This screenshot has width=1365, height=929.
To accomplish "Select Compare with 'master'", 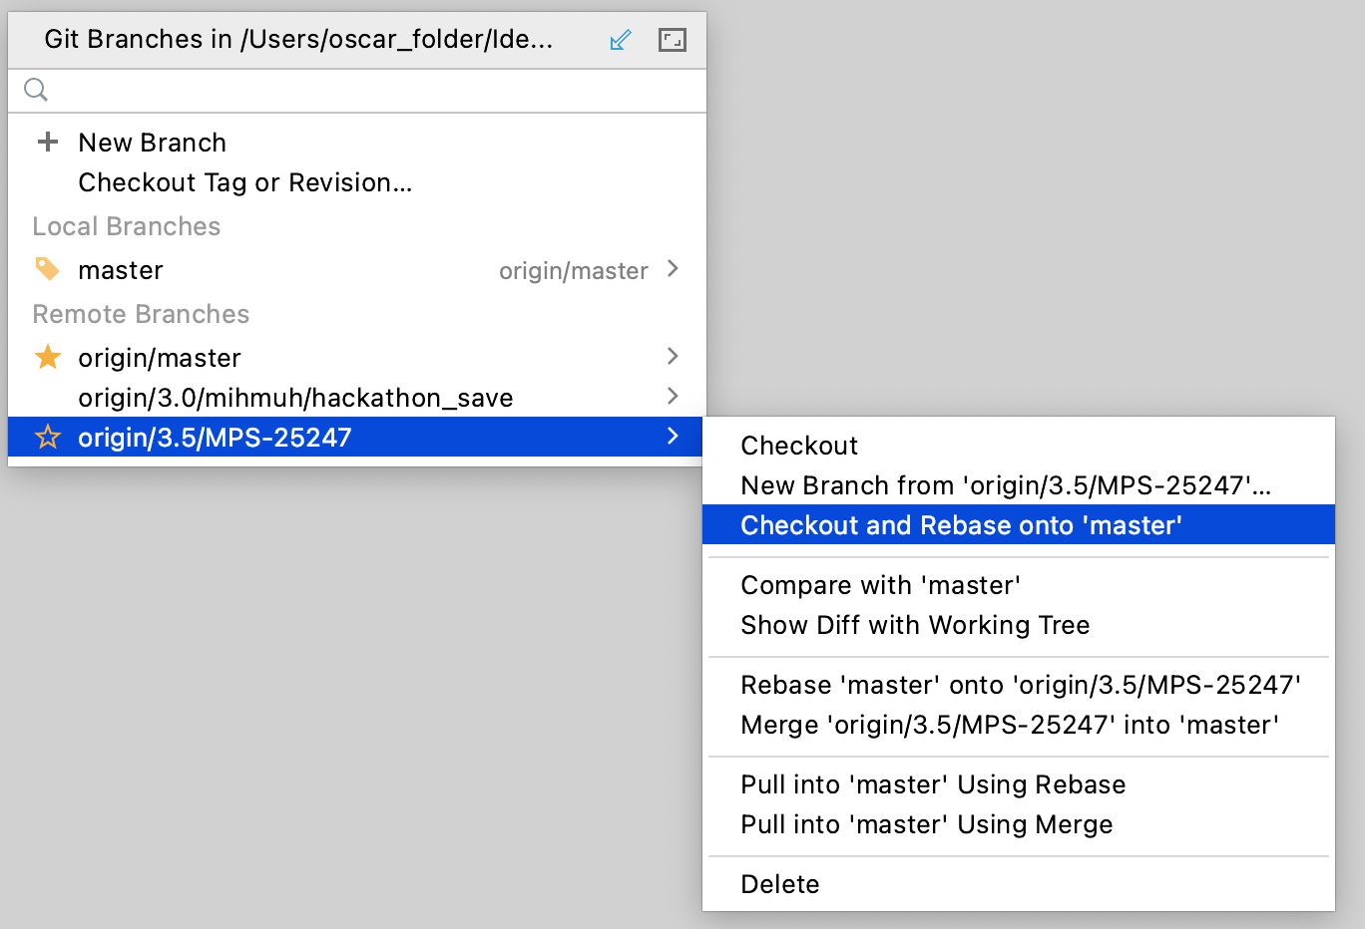I will [880, 585].
